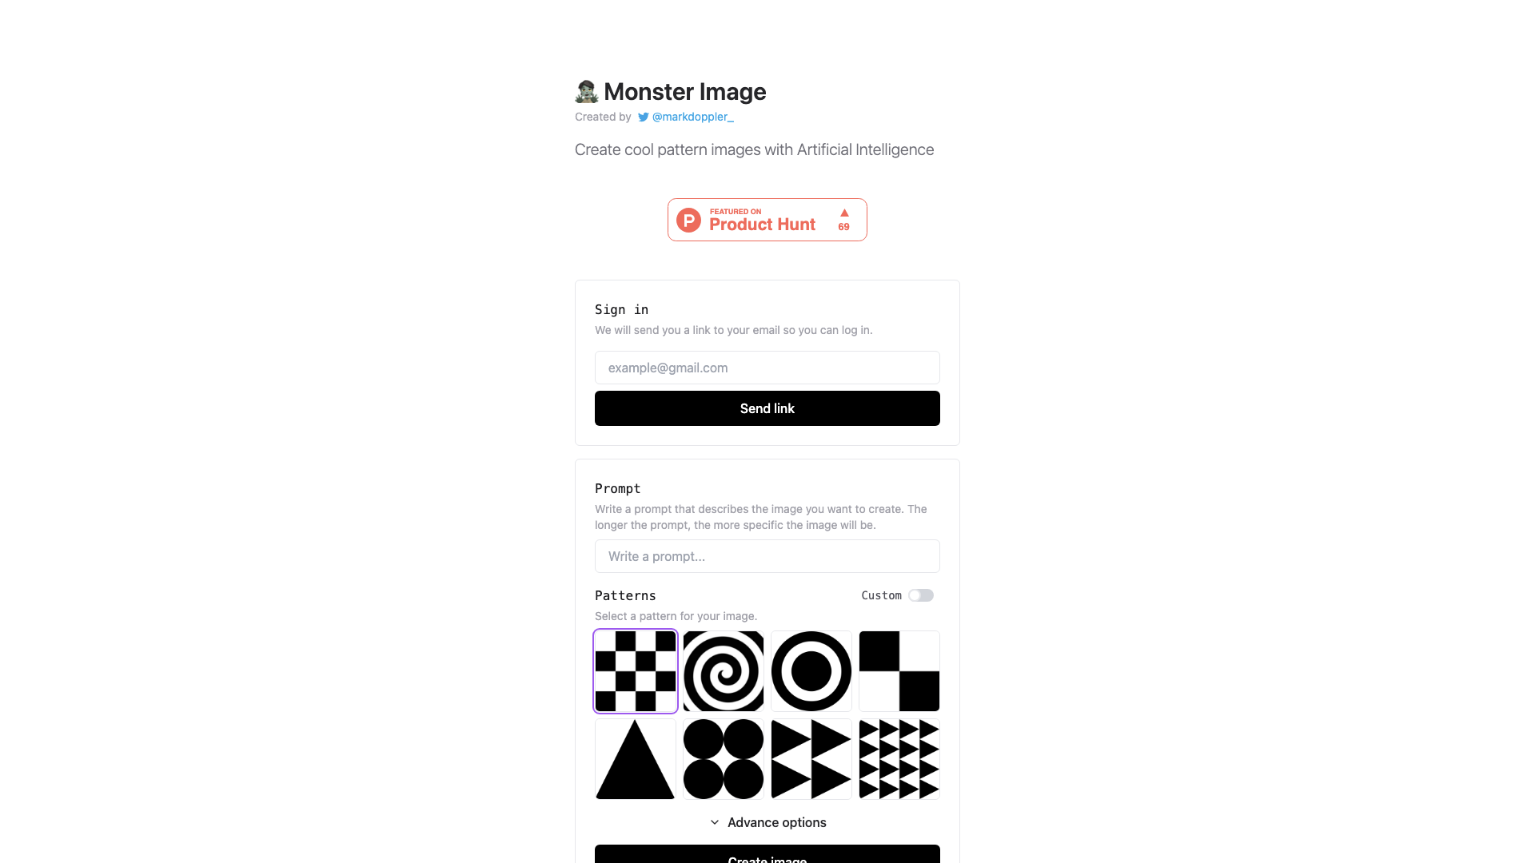
Task: Click the Product Hunt featured badge
Action: pyautogui.click(x=767, y=219)
